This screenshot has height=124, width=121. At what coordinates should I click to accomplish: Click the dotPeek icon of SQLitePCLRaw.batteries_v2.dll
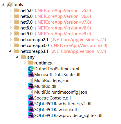pyautogui.click(x=31, y=104)
